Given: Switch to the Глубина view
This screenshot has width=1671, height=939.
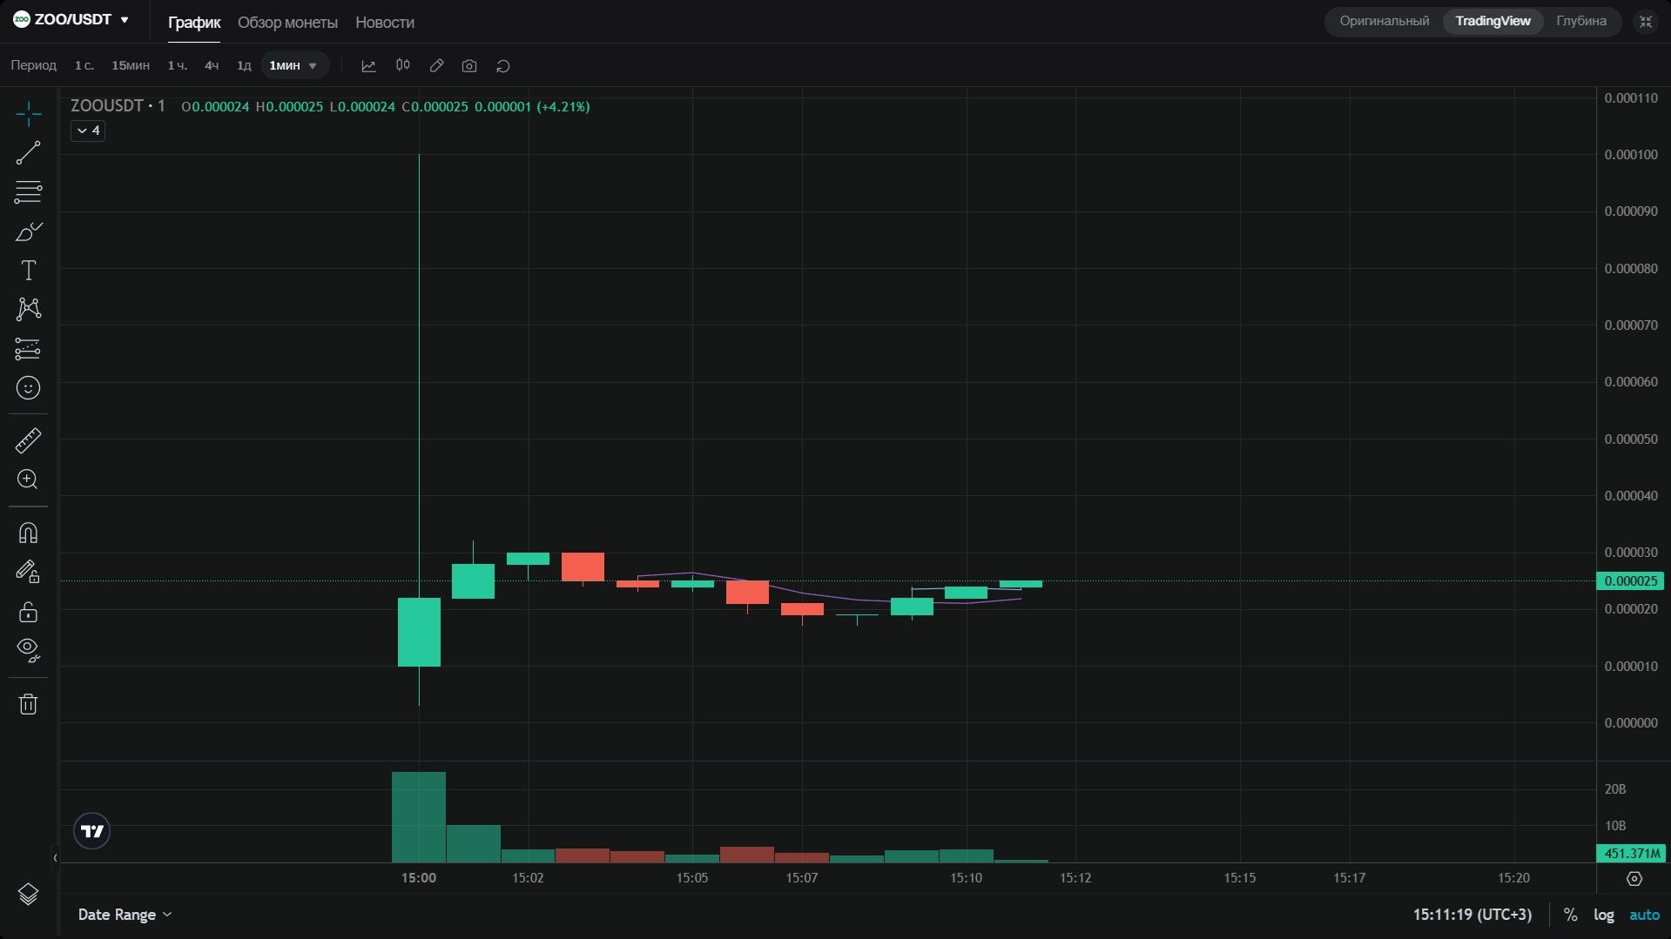Looking at the screenshot, I should (x=1581, y=21).
